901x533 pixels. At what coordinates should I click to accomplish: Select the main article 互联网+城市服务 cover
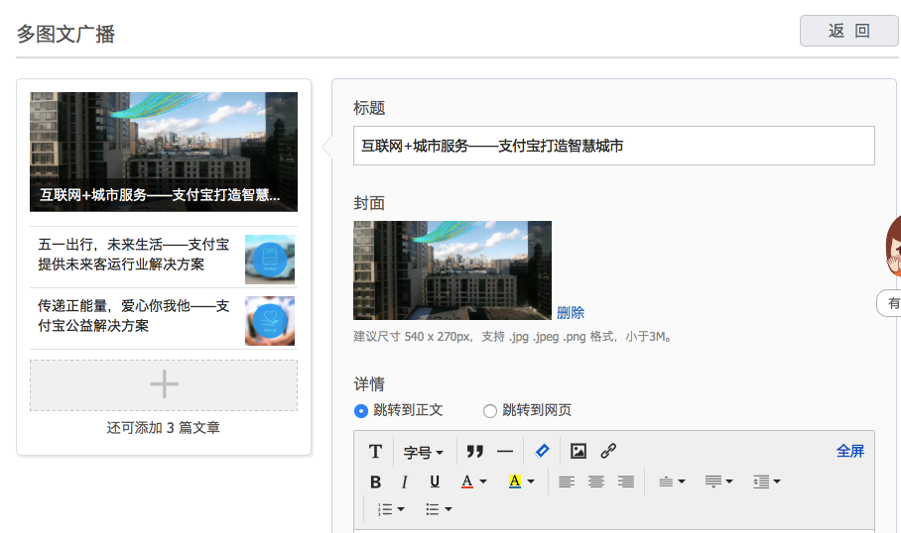164,152
